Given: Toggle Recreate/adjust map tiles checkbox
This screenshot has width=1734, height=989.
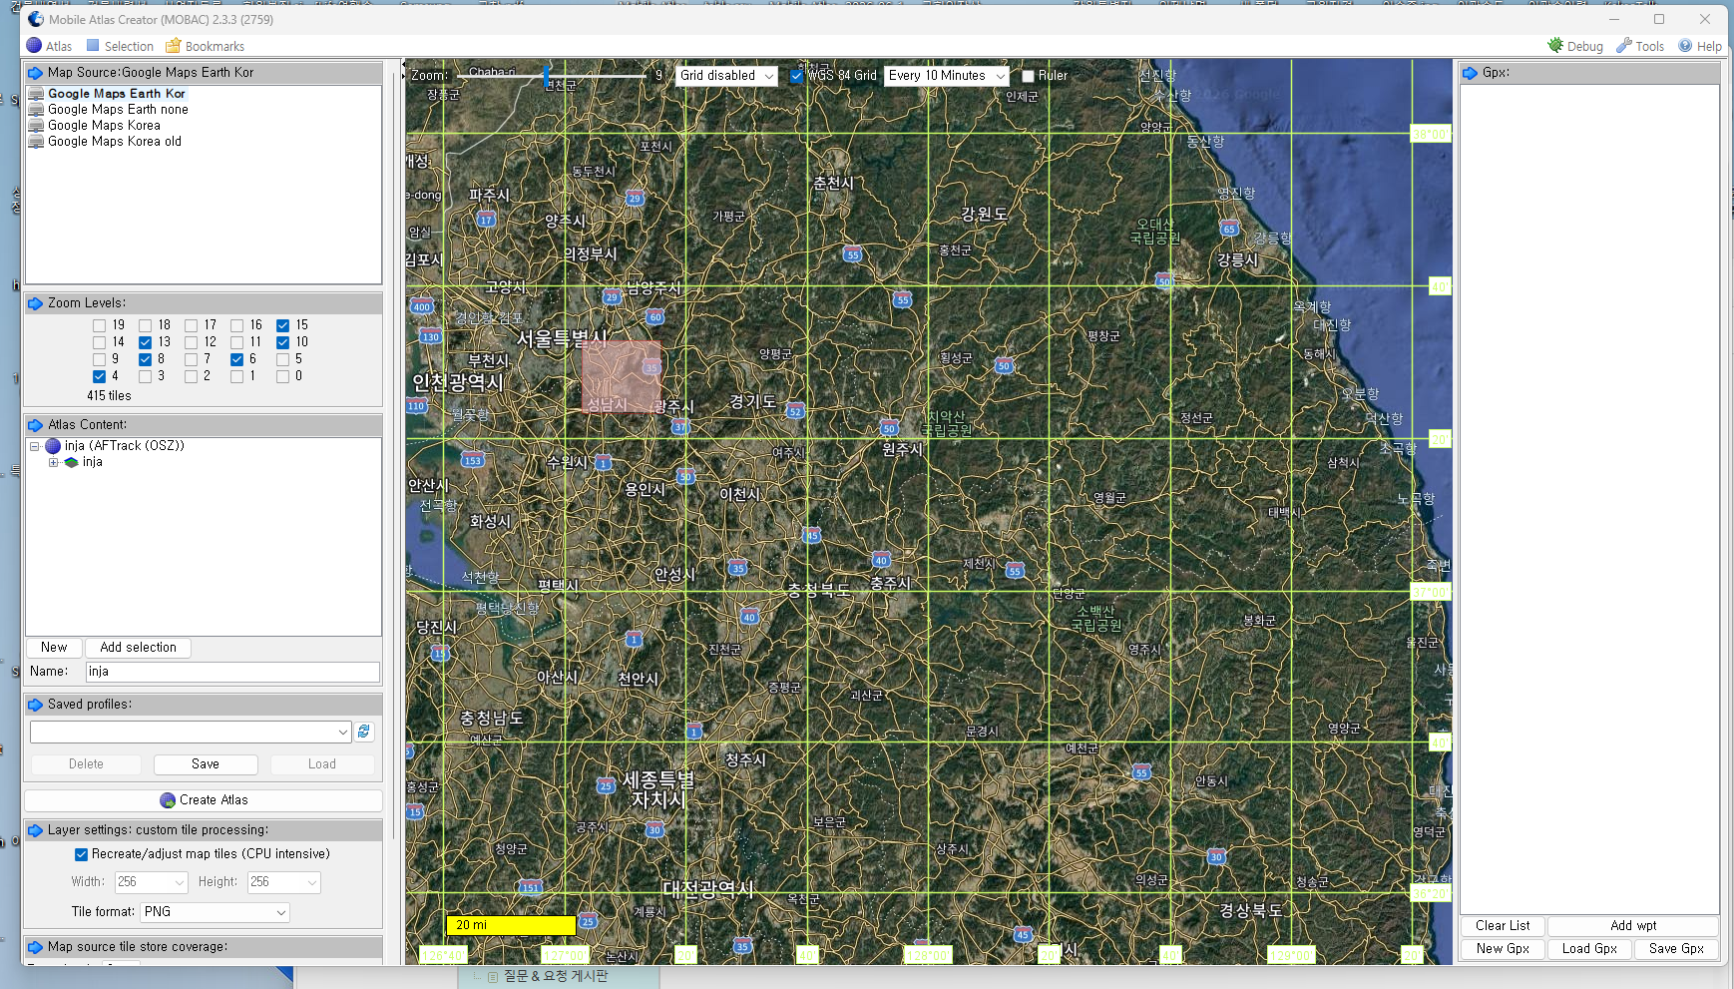Looking at the screenshot, I should (x=81, y=854).
